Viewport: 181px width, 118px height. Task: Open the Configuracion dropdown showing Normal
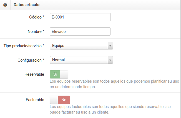click(81, 60)
